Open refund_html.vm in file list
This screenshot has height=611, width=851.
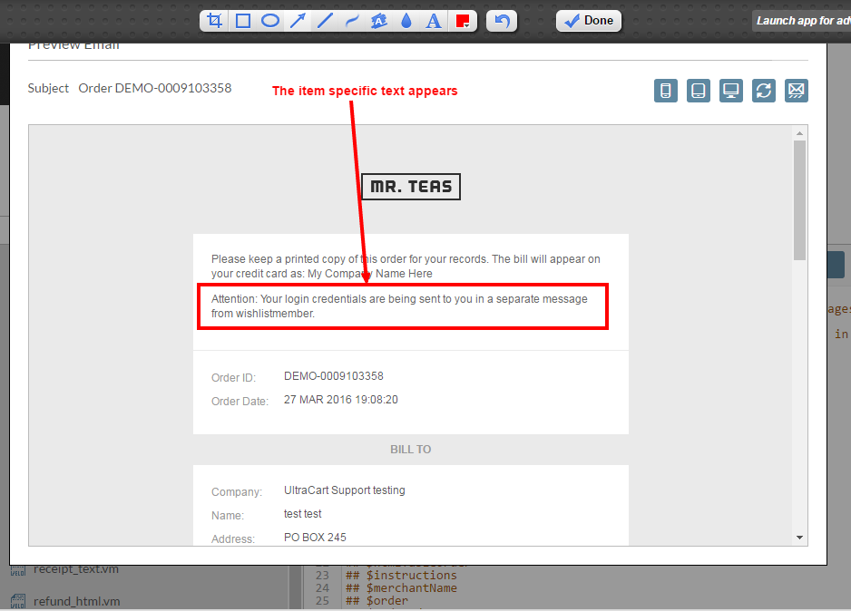pyautogui.click(x=76, y=601)
